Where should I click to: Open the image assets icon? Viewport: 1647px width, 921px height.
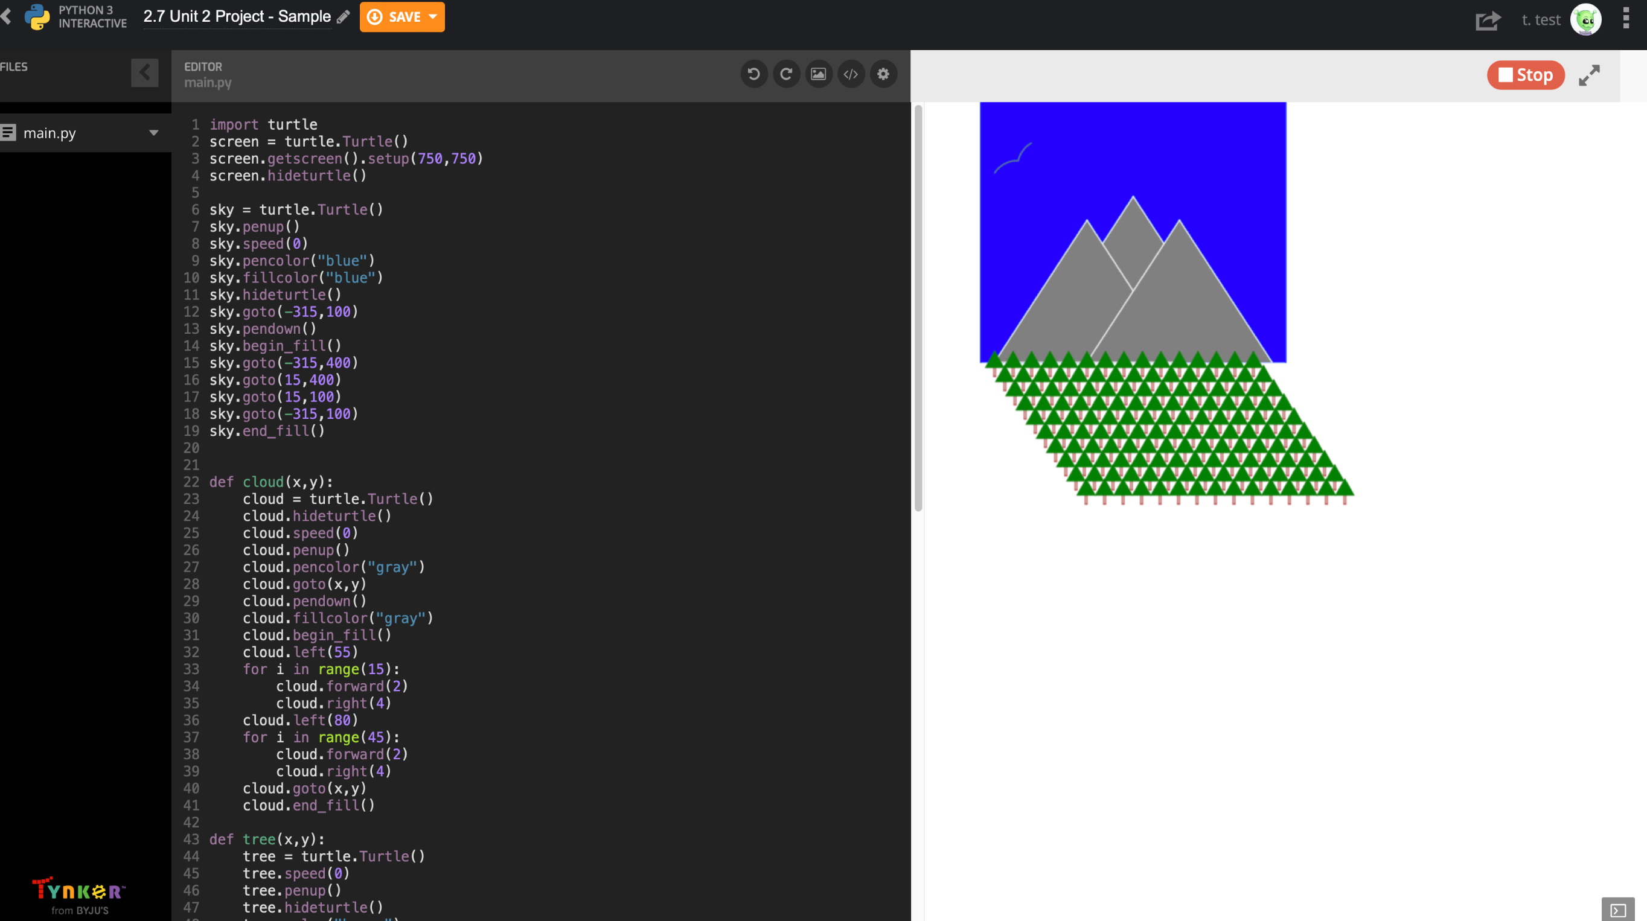(x=819, y=74)
